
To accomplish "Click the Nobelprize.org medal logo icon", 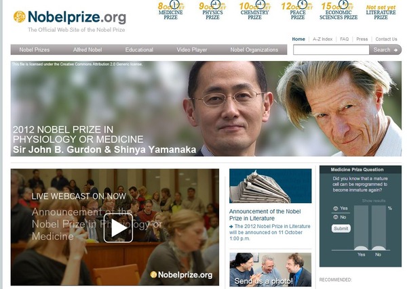I will (x=20, y=17).
